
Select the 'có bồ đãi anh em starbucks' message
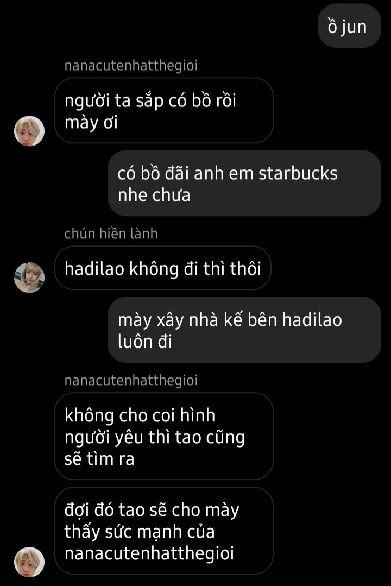(x=244, y=183)
